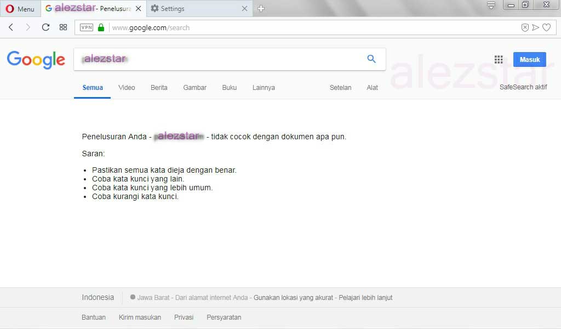Open the Google apps grid icon

click(499, 59)
